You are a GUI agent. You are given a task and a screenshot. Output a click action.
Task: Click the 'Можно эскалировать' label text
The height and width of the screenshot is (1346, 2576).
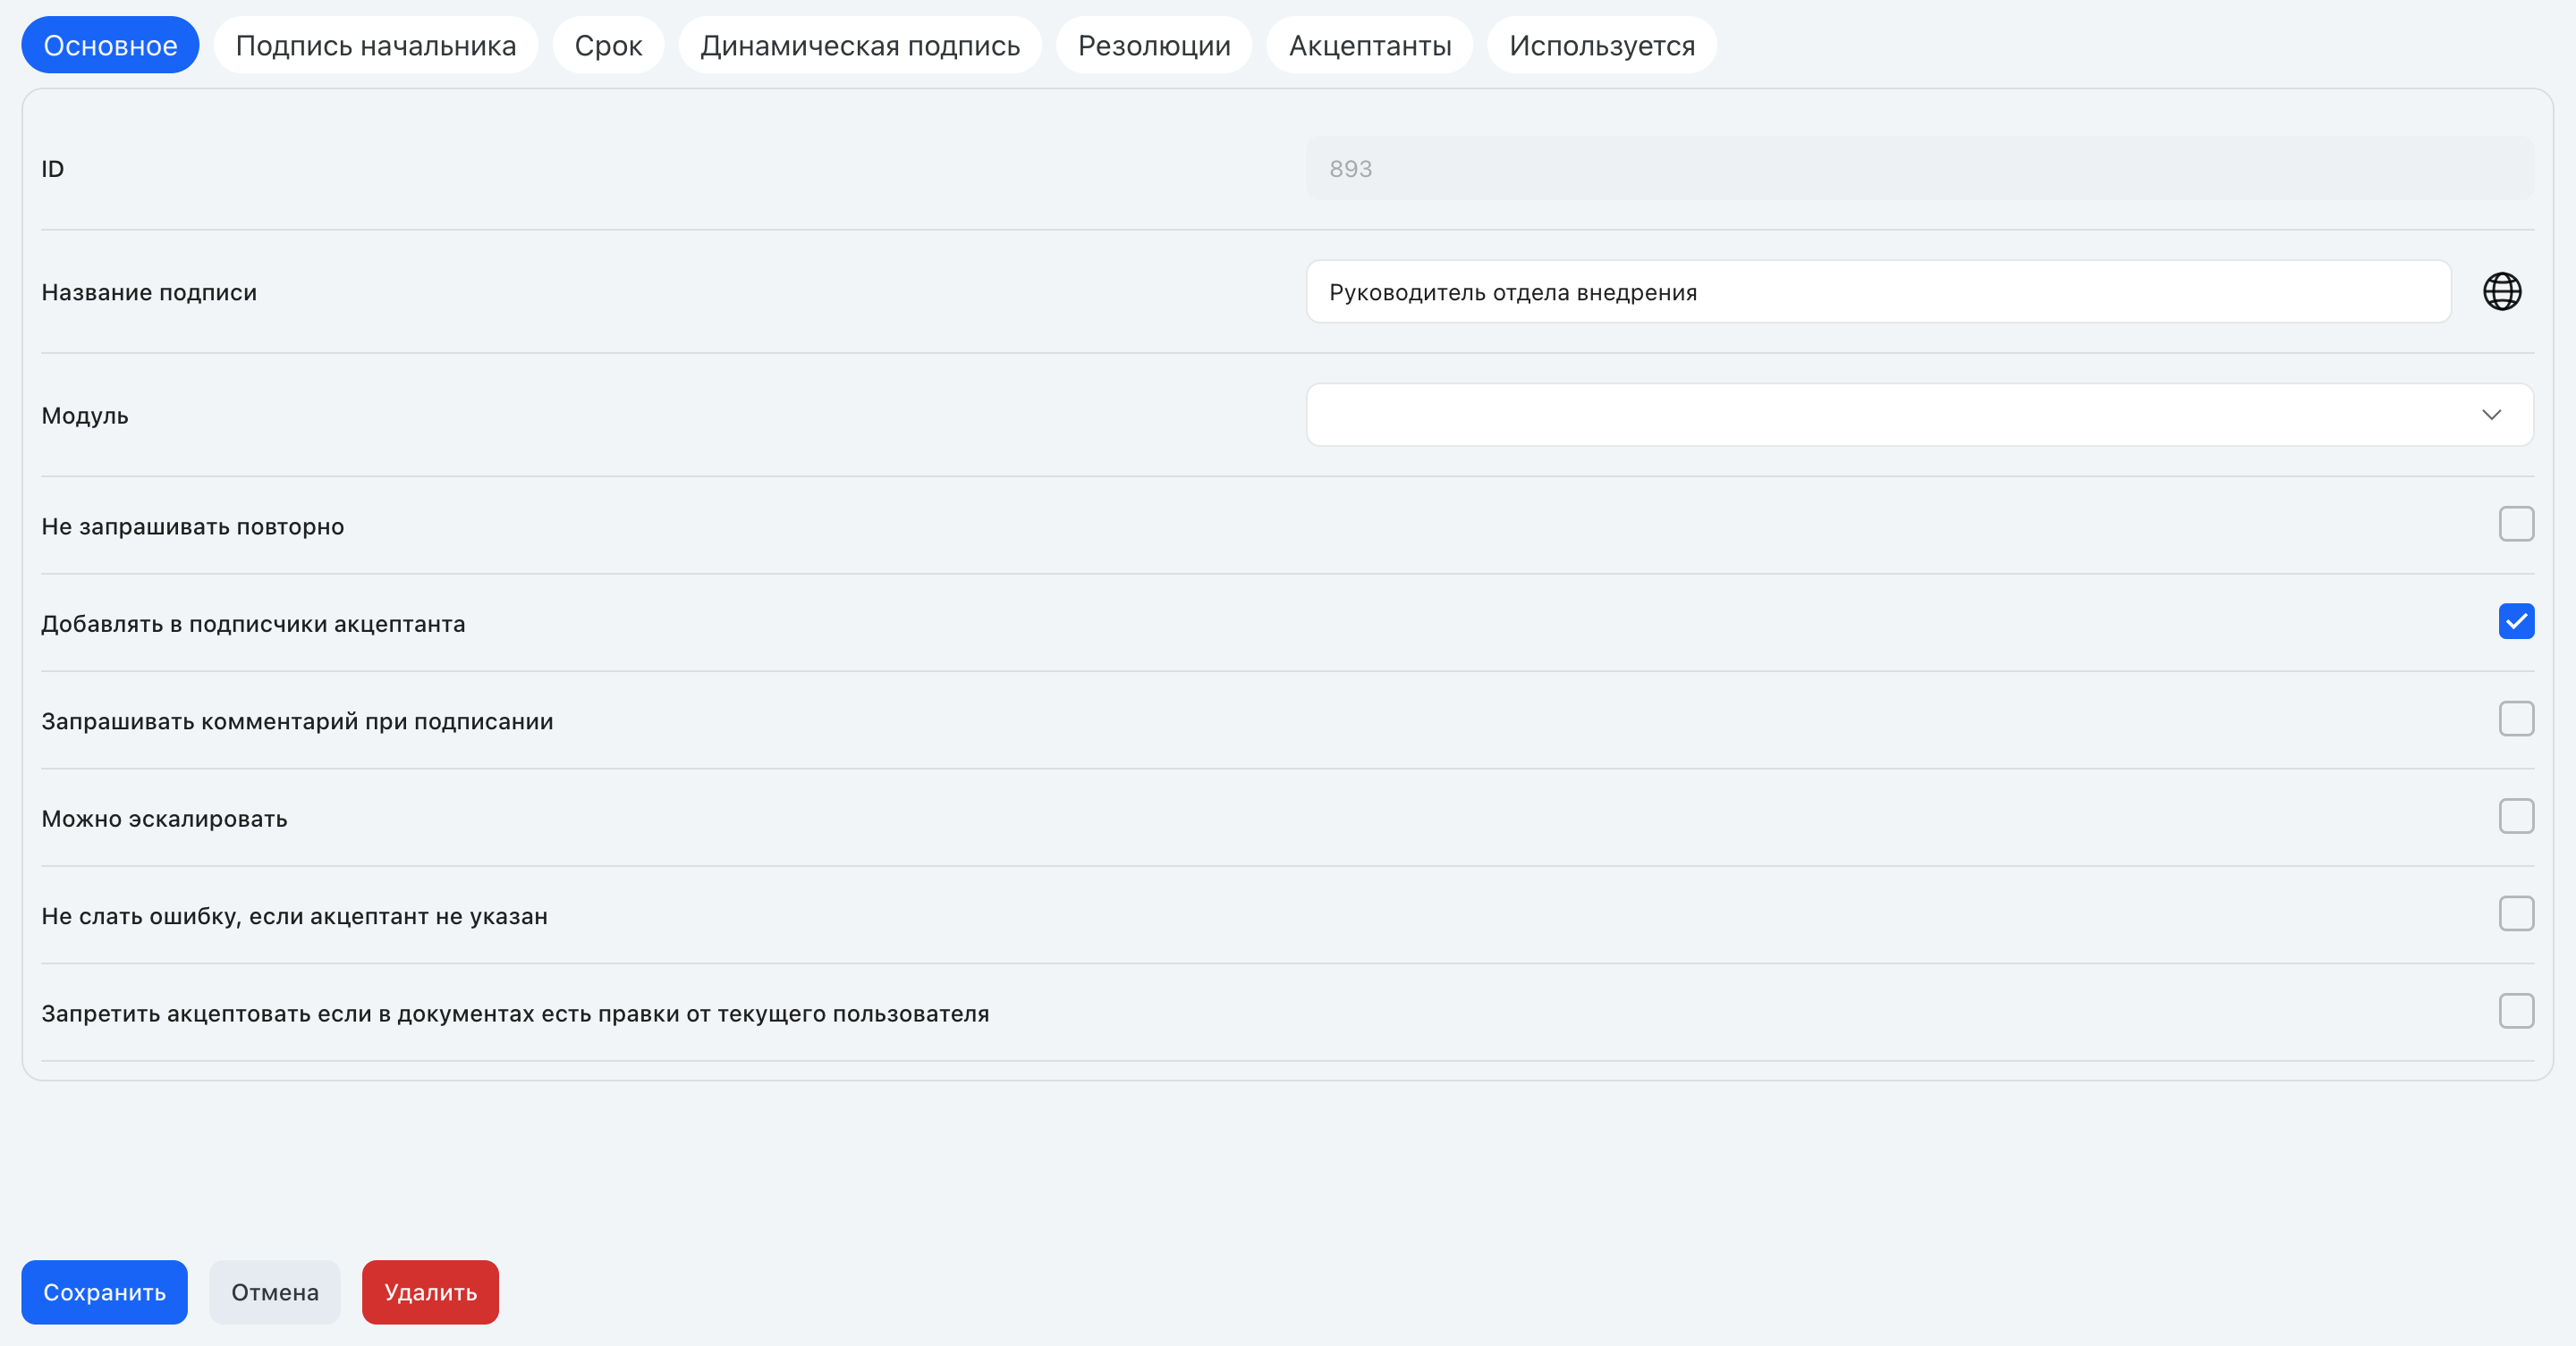(x=164, y=819)
